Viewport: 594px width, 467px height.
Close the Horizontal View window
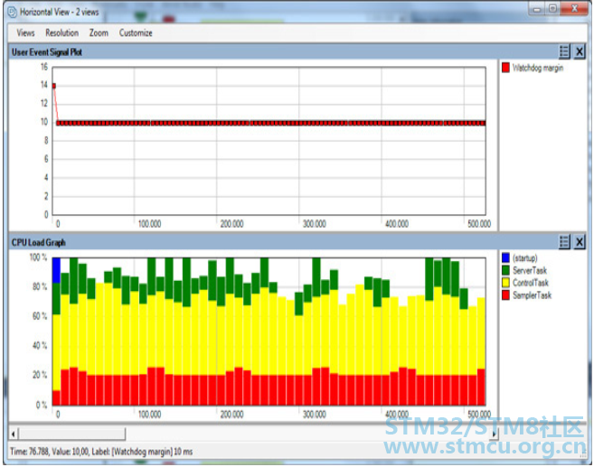point(574,9)
